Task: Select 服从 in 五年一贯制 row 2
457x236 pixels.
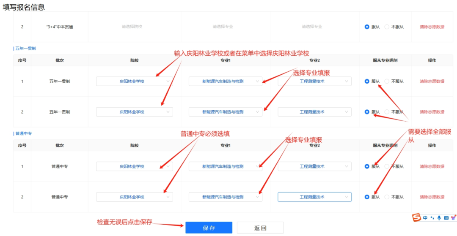Action: point(367,112)
